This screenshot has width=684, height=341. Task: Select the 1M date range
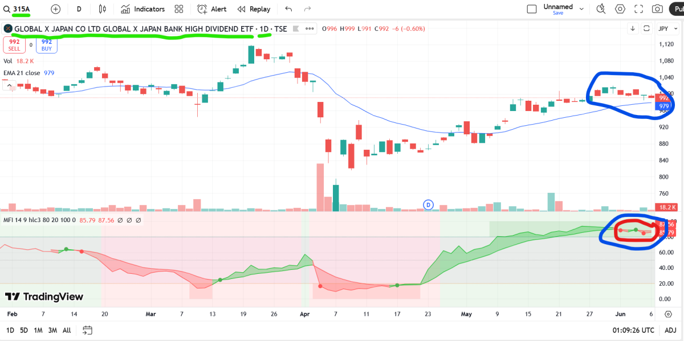(x=38, y=330)
